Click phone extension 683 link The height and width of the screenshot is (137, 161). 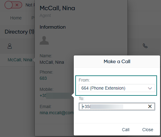coord(43,78)
